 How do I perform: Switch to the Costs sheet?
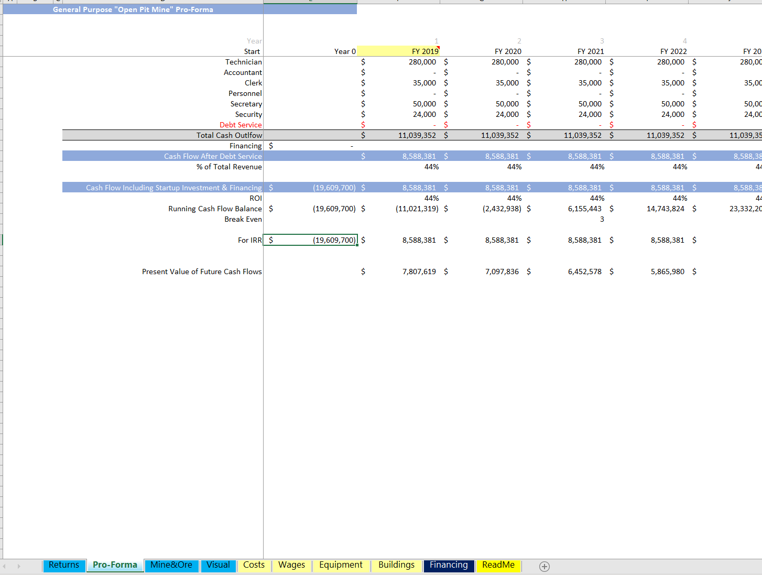tap(254, 565)
